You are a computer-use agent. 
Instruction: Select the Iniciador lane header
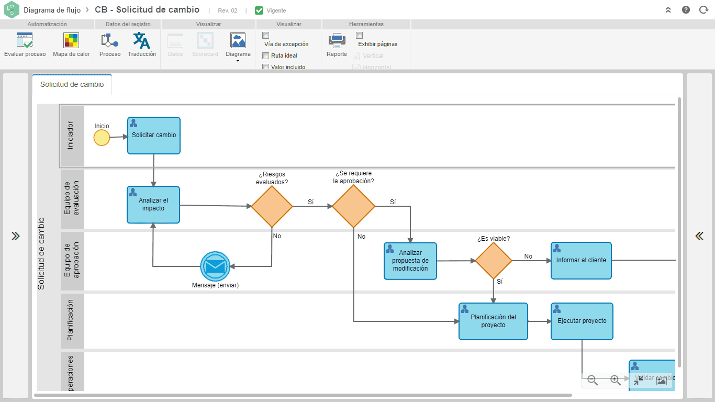72,136
